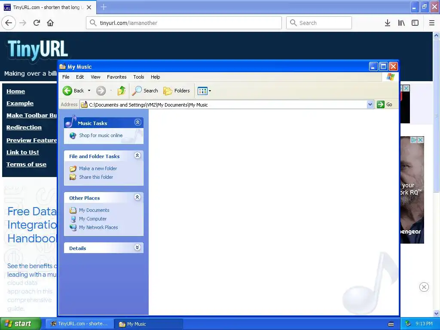Click the Make a new folder icon
This screenshot has height=330, width=440.
pos(73,168)
